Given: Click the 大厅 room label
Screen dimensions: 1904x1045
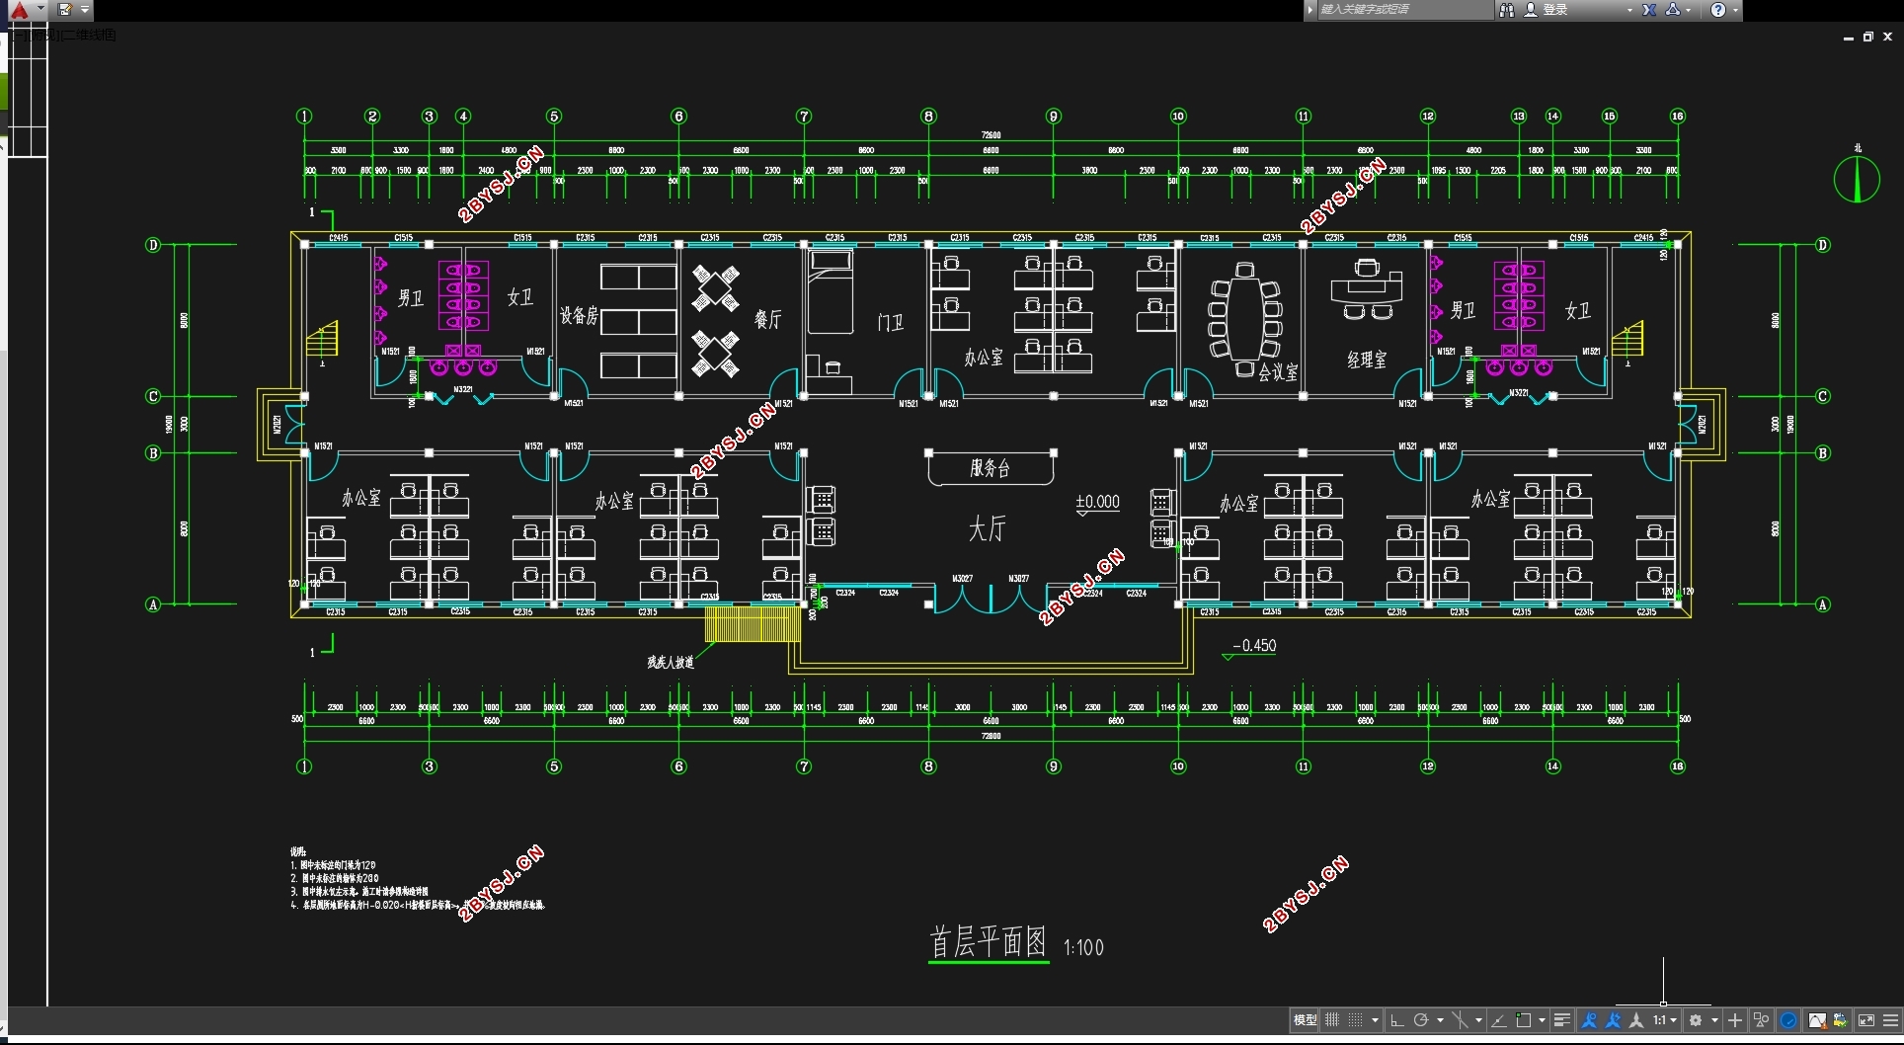Looking at the screenshot, I should coord(987,529).
